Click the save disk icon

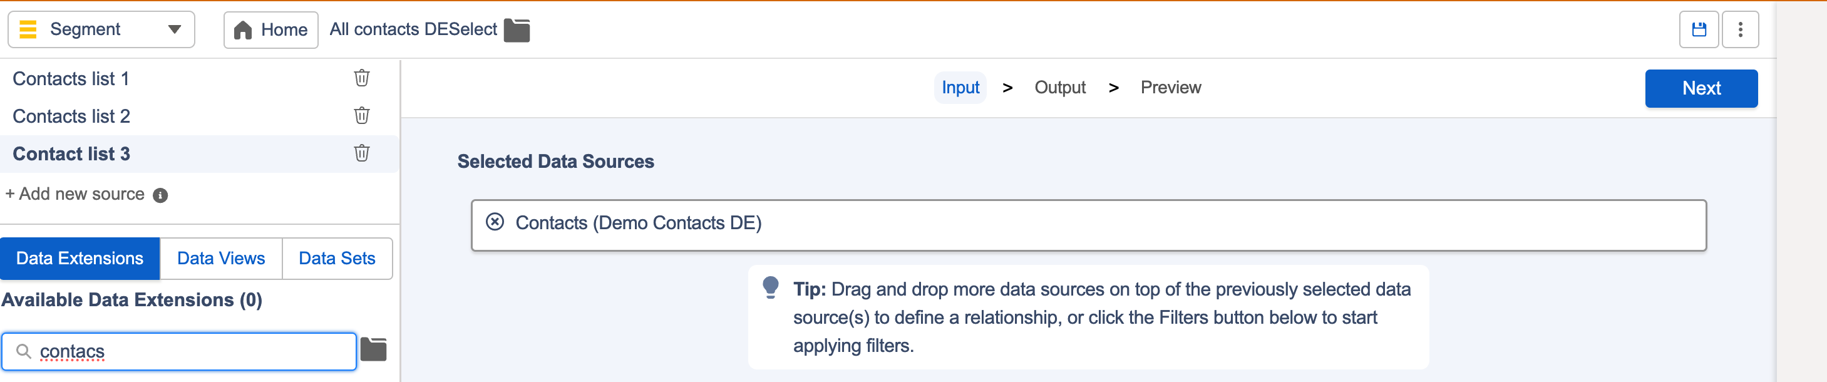1699,30
